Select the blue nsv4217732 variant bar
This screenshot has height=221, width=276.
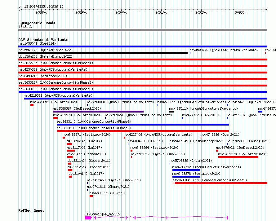[x=186, y=170]
